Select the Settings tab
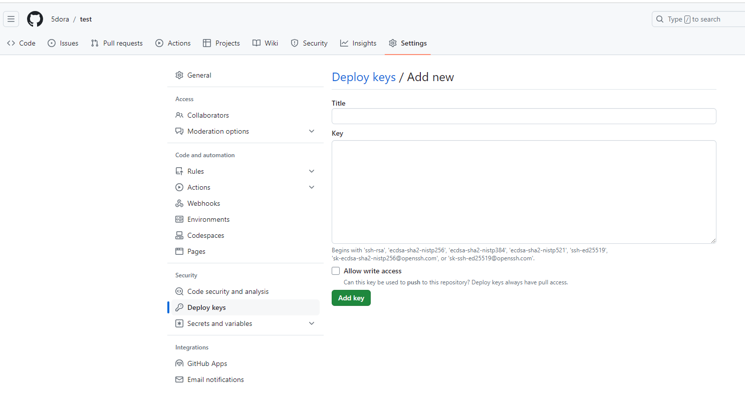This screenshot has height=402, width=745. pos(408,43)
